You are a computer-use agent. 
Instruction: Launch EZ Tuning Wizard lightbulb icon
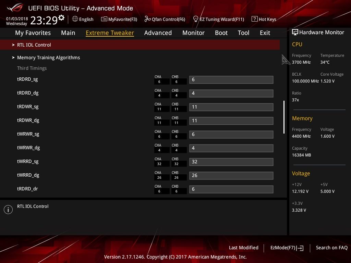click(x=195, y=19)
